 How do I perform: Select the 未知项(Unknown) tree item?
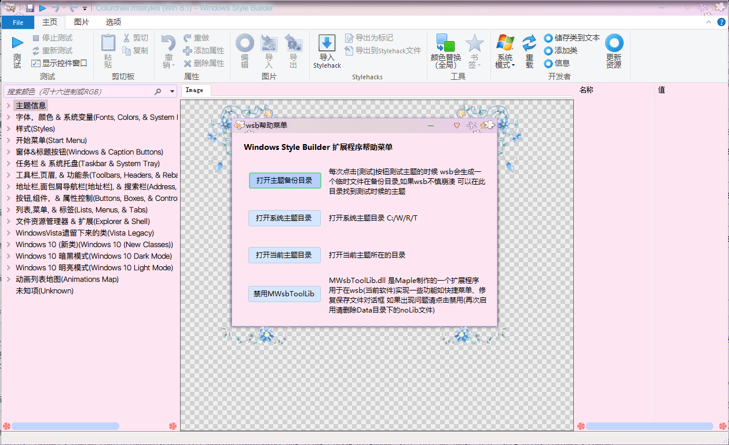point(45,290)
